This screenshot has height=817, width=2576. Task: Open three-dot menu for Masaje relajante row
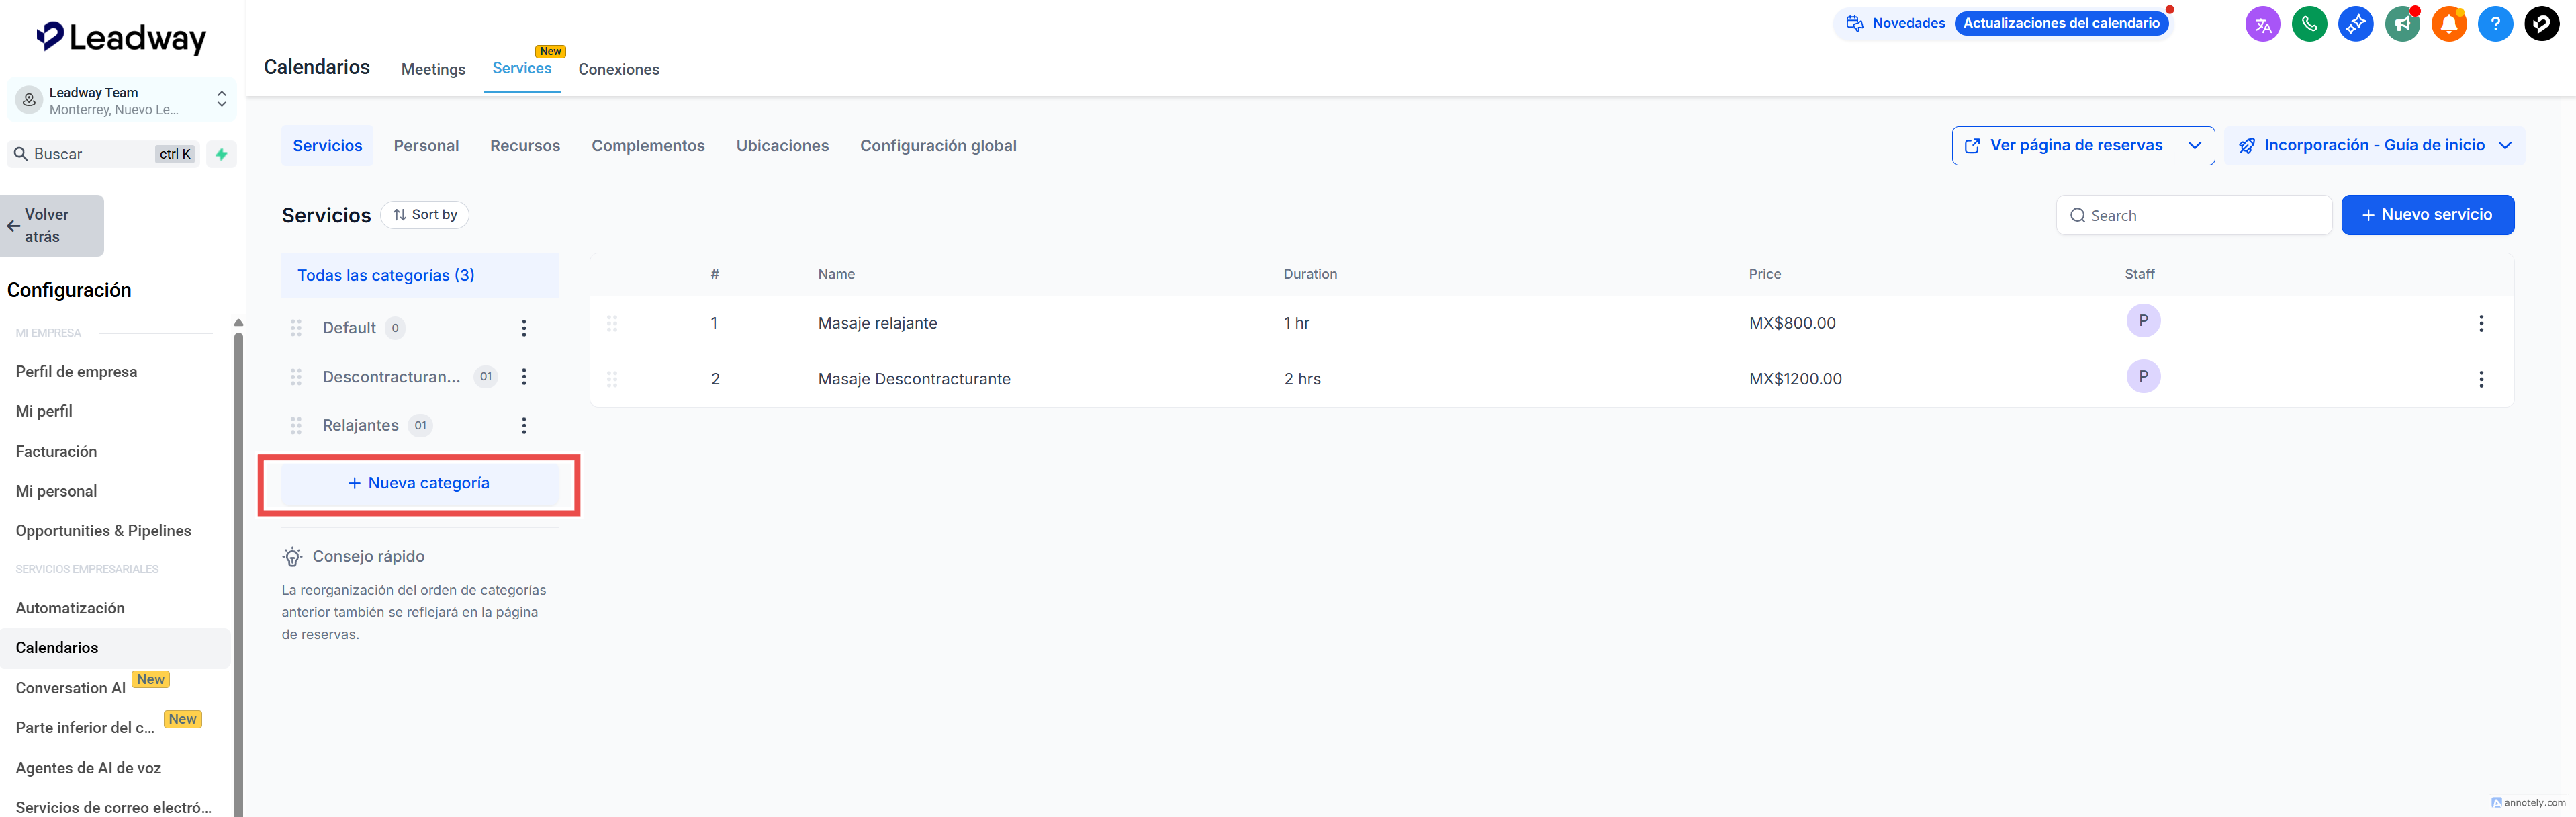tap(2480, 323)
